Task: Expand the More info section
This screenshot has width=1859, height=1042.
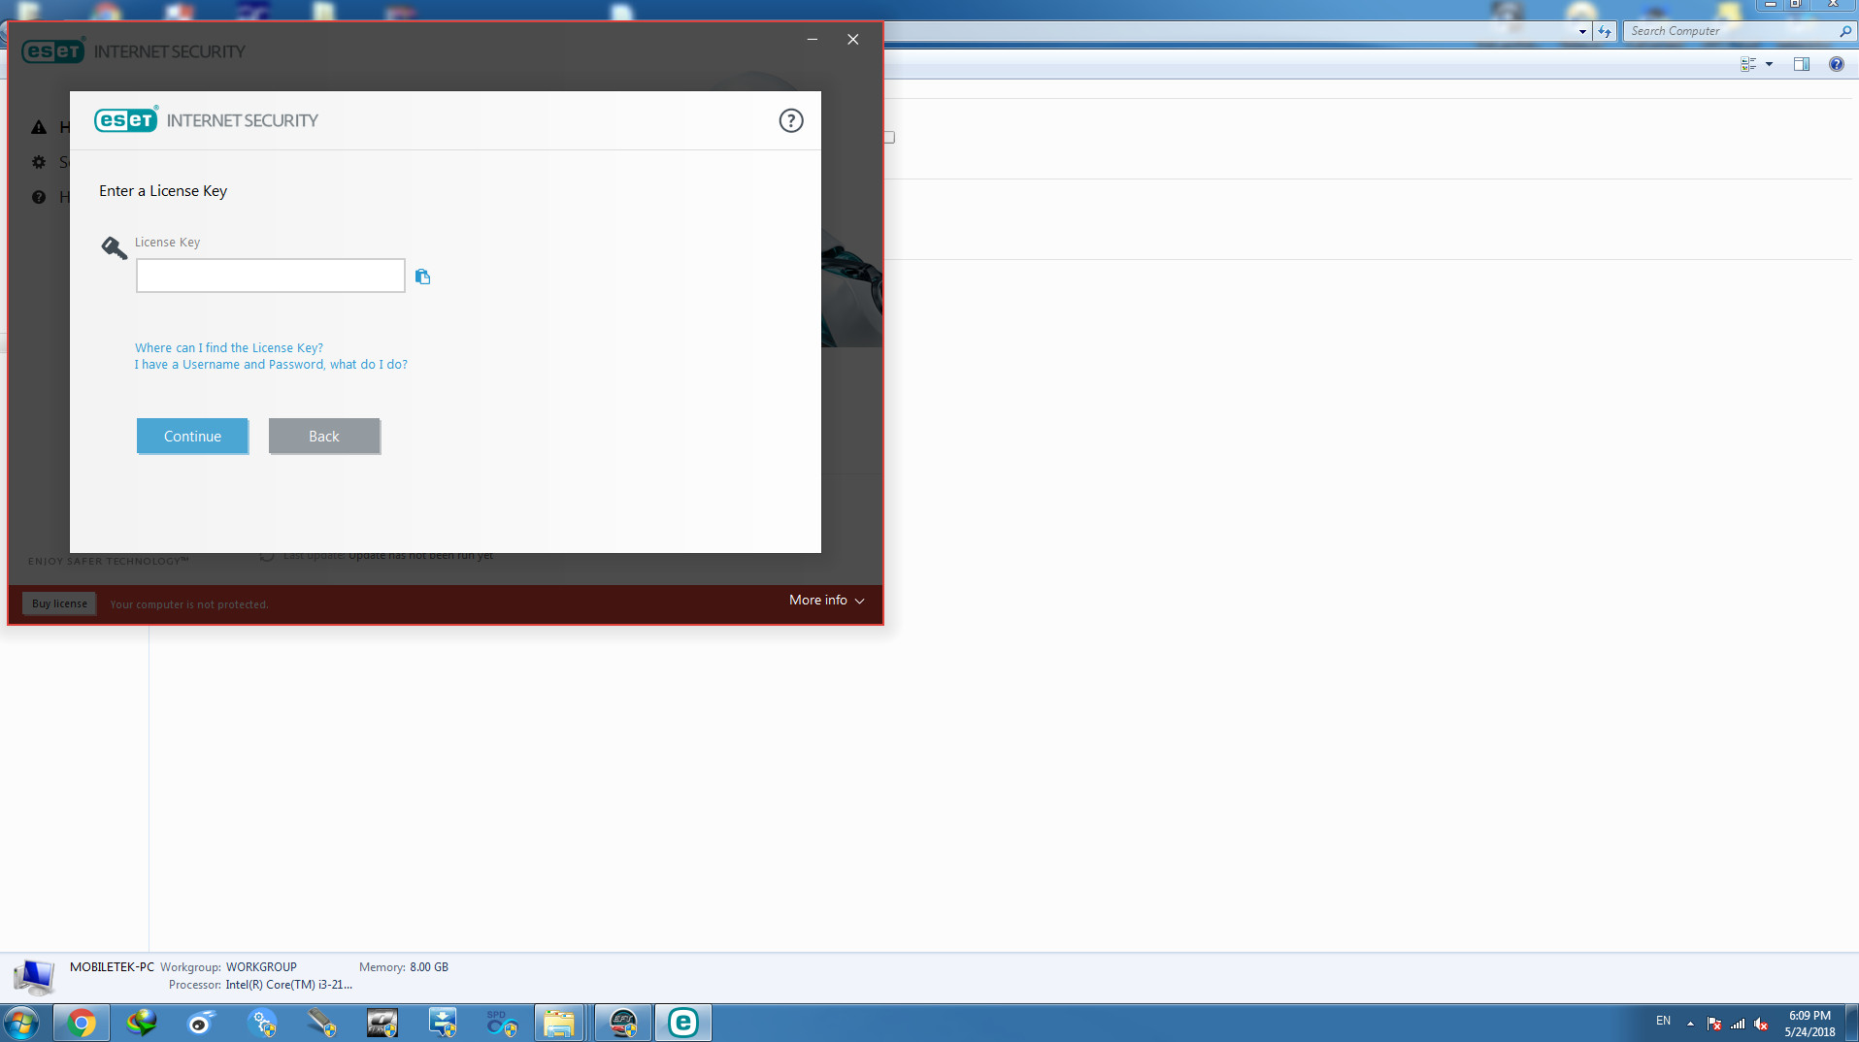Action: [826, 601]
